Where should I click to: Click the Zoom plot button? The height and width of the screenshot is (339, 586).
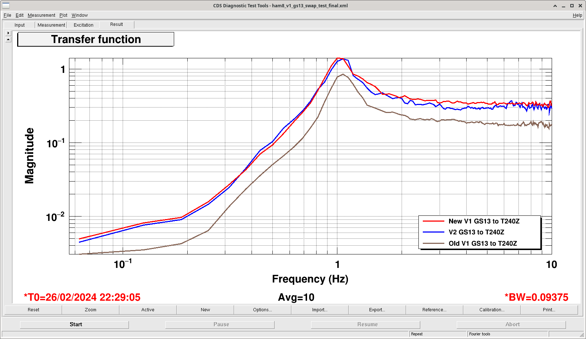91,310
